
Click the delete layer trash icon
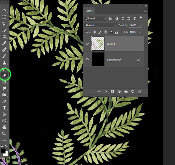139,92
